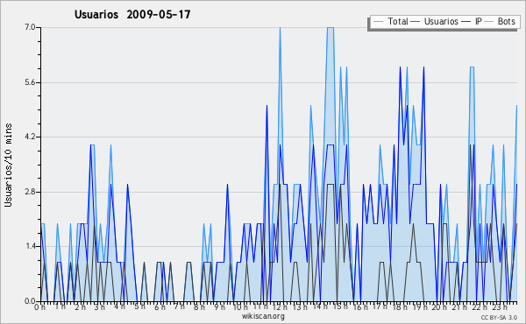Click the '18 h' x-axis label
Screen dimensions: 526x324
400,307
